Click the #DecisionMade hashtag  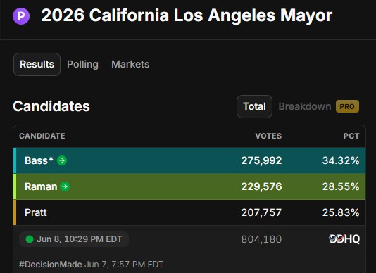click(x=51, y=265)
